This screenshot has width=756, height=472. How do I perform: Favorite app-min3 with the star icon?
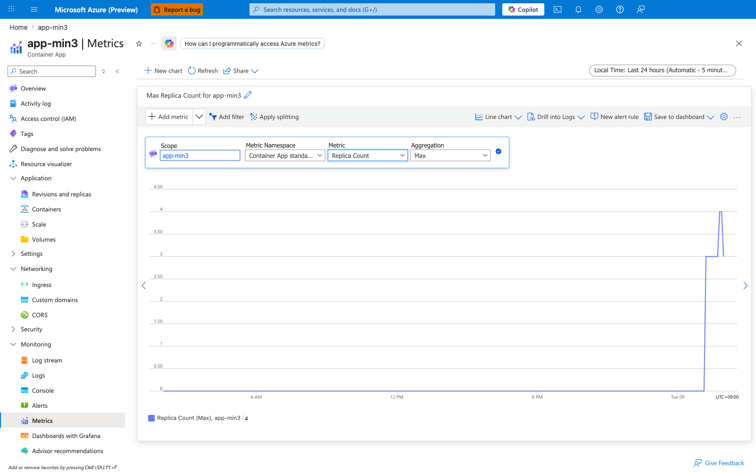139,44
